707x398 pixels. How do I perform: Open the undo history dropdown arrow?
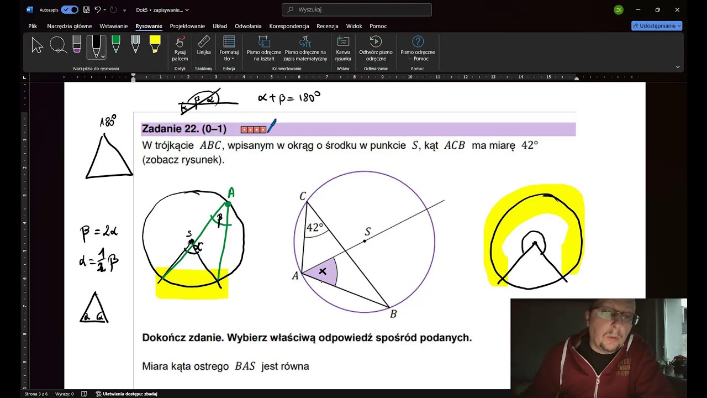pyautogui.click(x=104, y=10)
